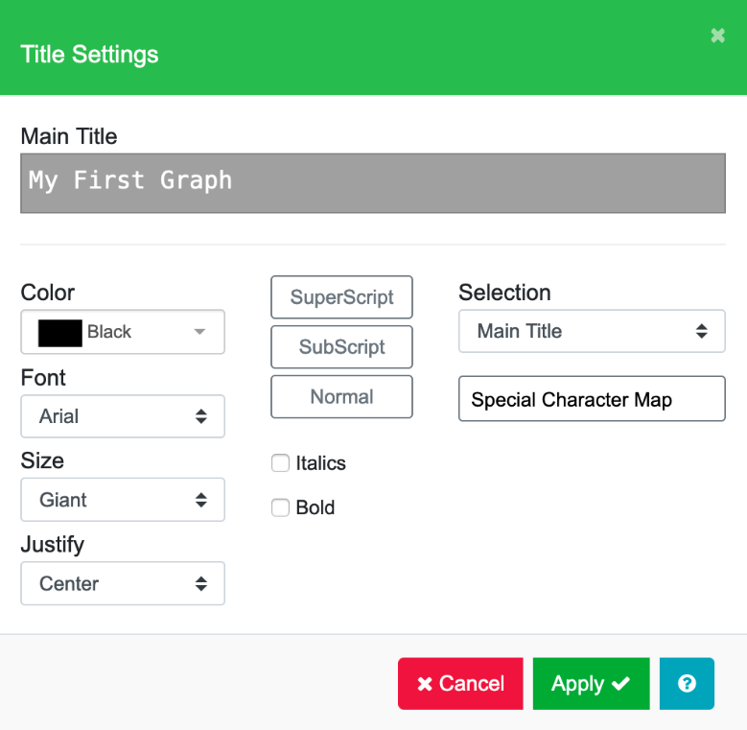Viewport: 747px width, 730px height.
Task: Close the Title Settings dialog with X
Action: [717, 35]
